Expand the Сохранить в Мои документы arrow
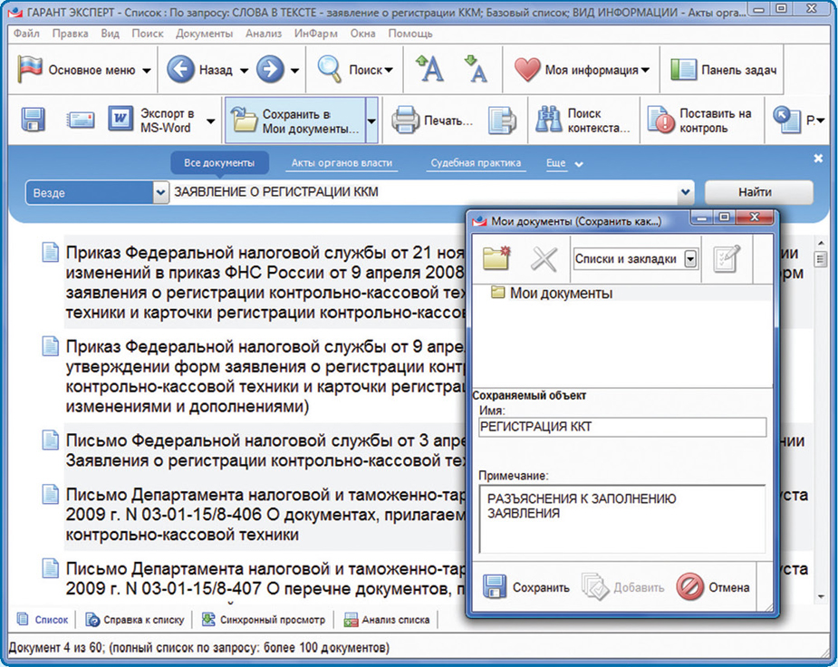Viewport: 838px width, 667px height. [x=371, y=120]
